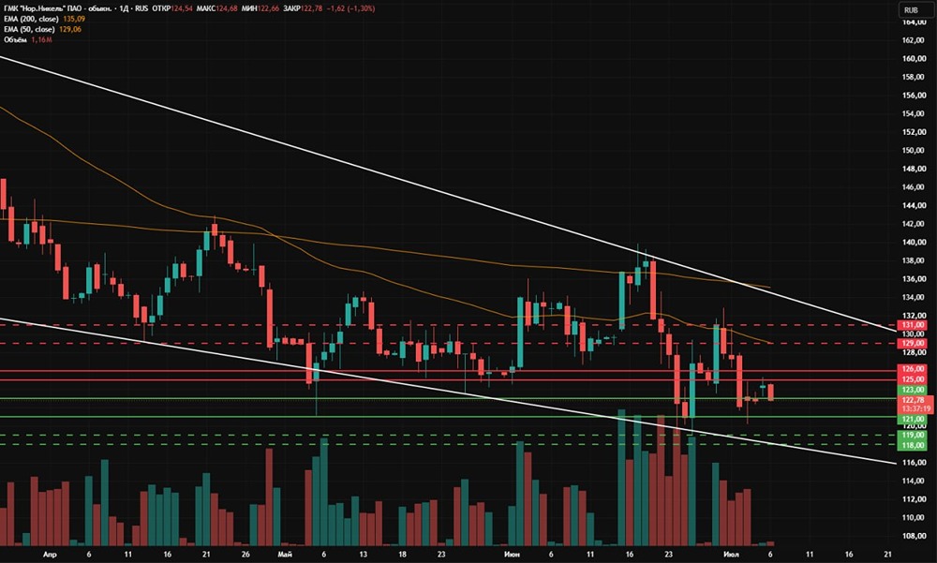The image size is (937, 563).
Task: Click the 129,00 red price level label
Action: 914,344
